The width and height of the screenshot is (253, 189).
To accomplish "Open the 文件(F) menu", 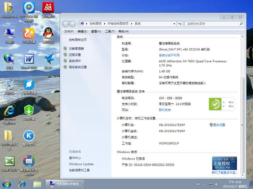I will pyautogui.click(x=69, y=32).
